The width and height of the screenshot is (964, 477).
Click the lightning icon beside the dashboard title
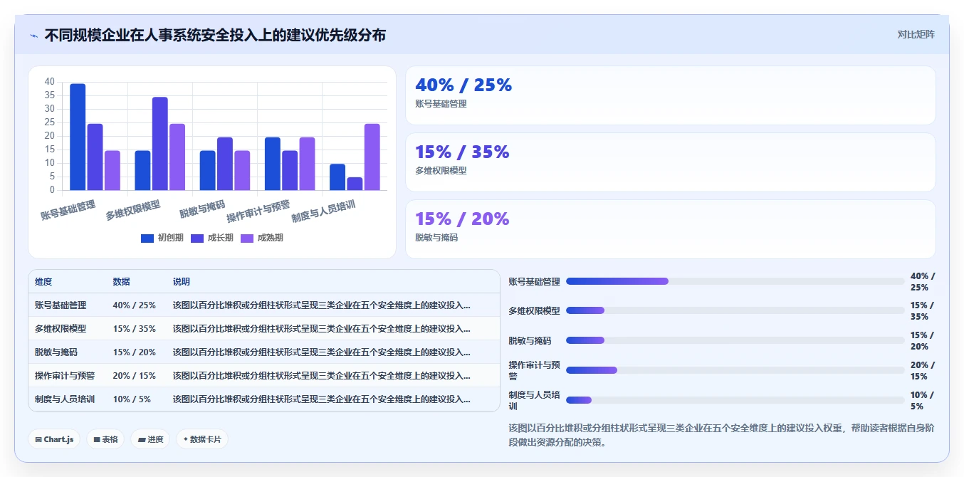(34, 35)
